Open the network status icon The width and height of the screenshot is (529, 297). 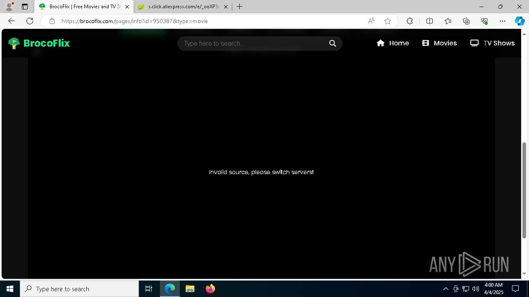466,289
